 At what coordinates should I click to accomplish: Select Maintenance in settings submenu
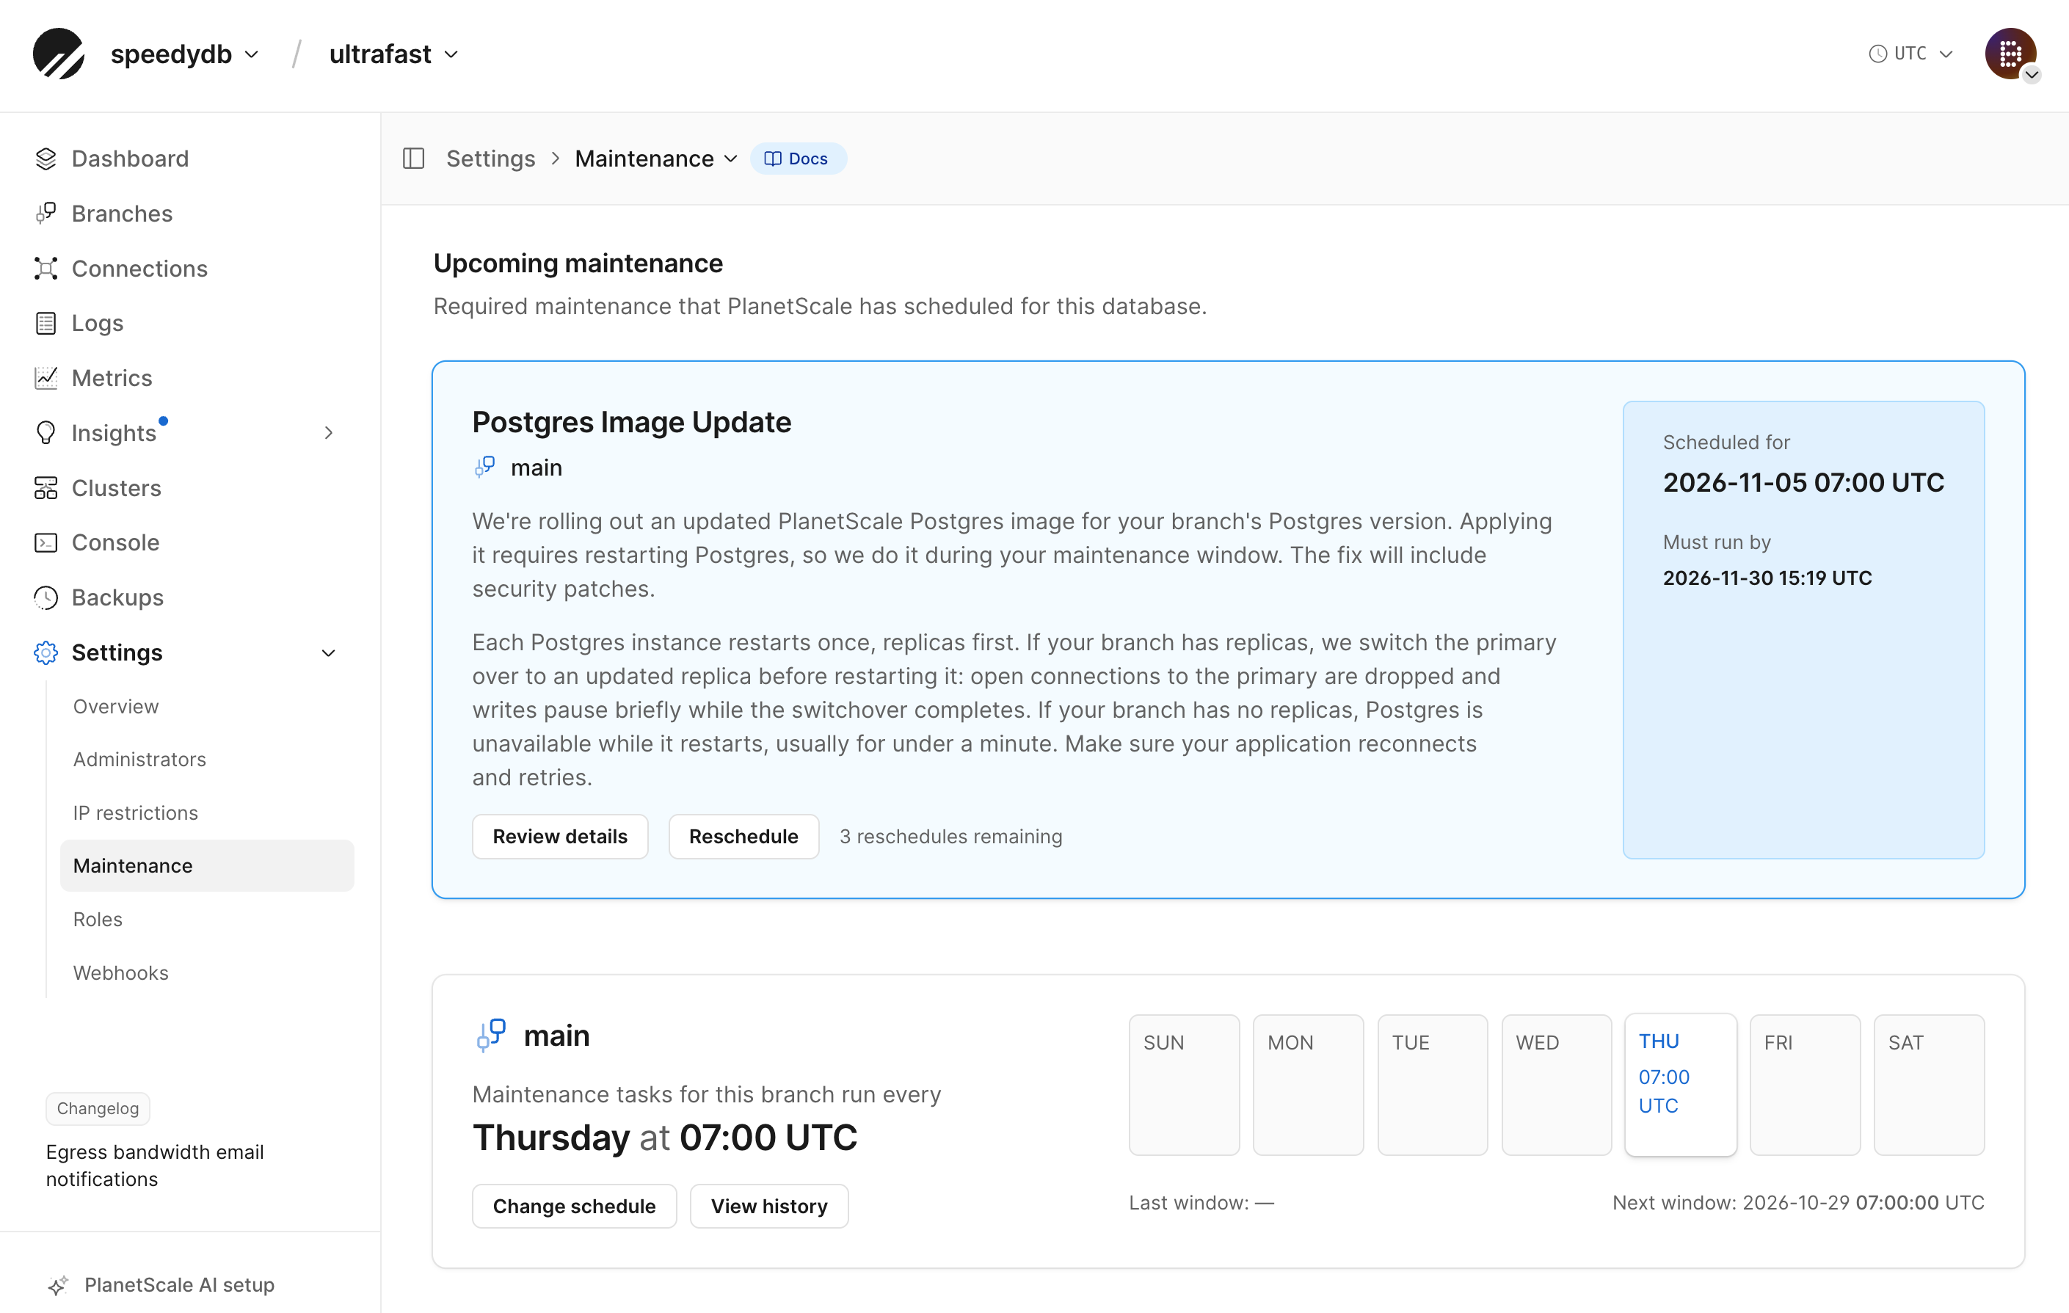tap(207, 865)
